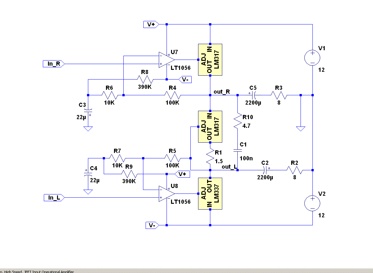Select voltage source V1 symbol
373x273 pixels.
[x=312, y=58]
